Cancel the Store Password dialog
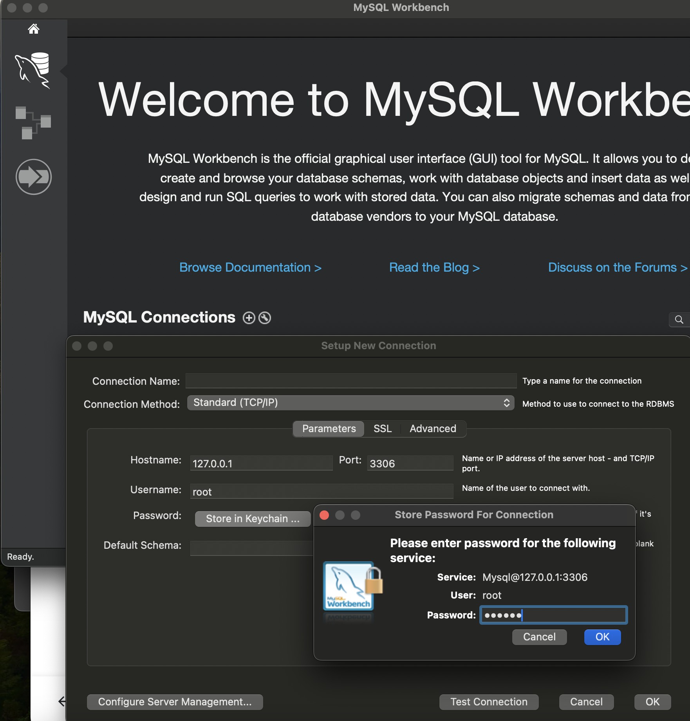The image size is (690, 721). point(539,637)
